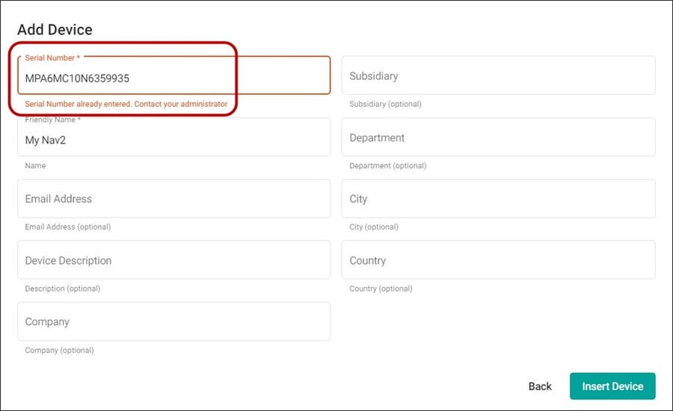Click the Description (optional) hint text
Viewport: 673px width, 411px height.
63,288
